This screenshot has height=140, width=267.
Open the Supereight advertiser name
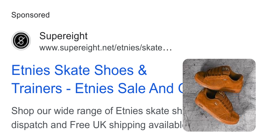point(64,36)
